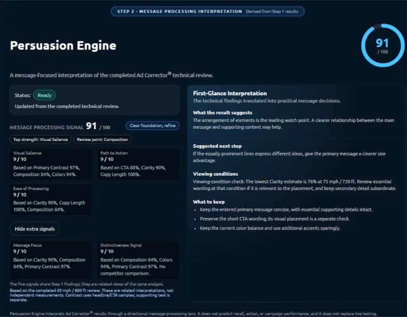407x317 pixels.
Task: Select the Message Focus signal card
Action: (51, 259)
